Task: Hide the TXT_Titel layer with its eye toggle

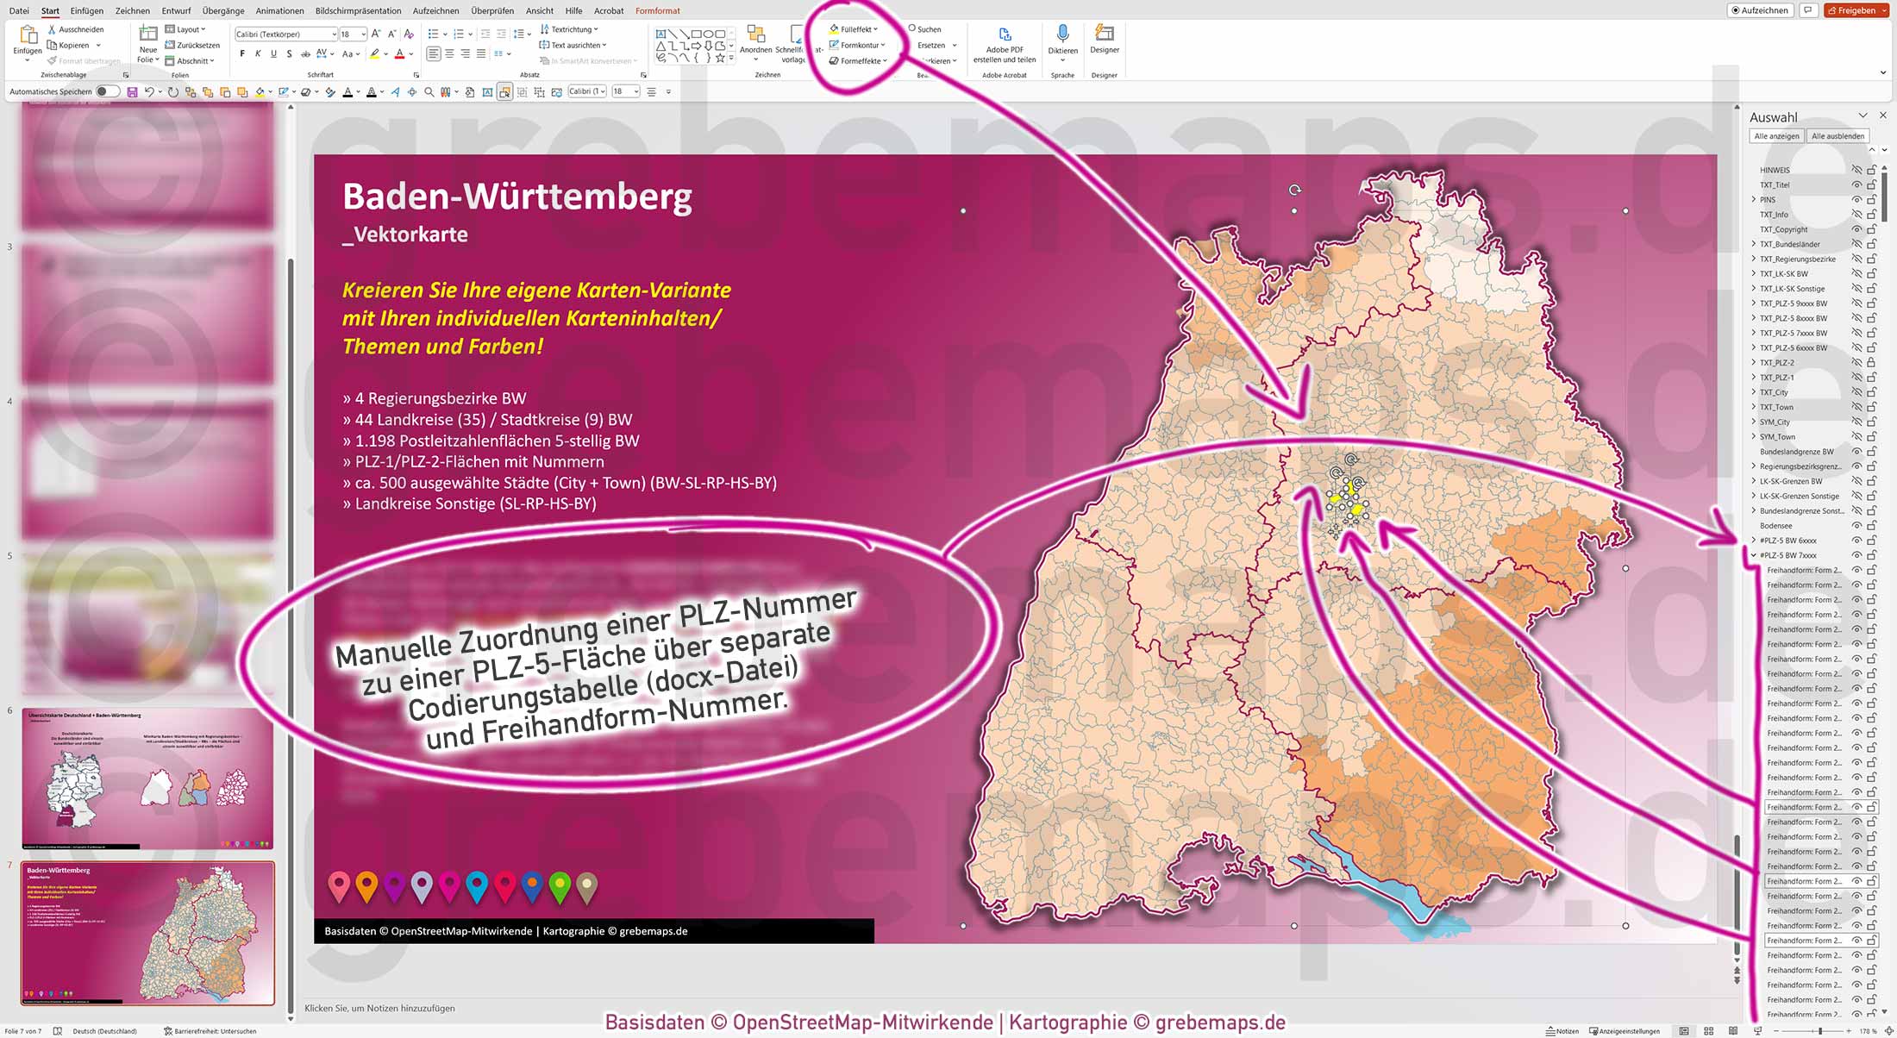Action: pos(1856,184)
